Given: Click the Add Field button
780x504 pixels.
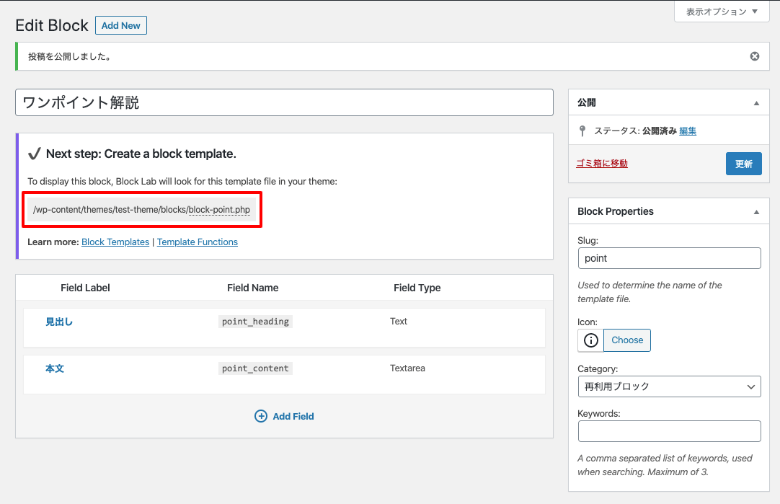Looking at the screenshot, I should [x=284, y=416].
